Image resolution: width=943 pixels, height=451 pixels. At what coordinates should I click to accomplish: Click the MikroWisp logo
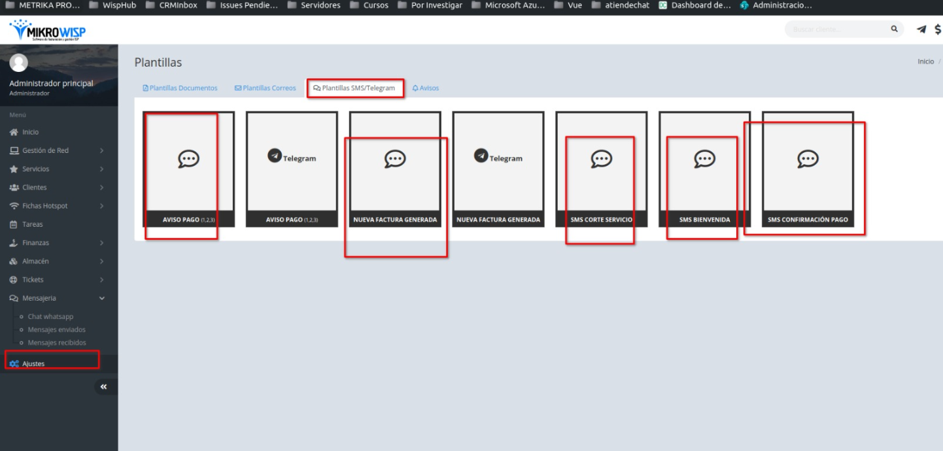pos(48,30)
